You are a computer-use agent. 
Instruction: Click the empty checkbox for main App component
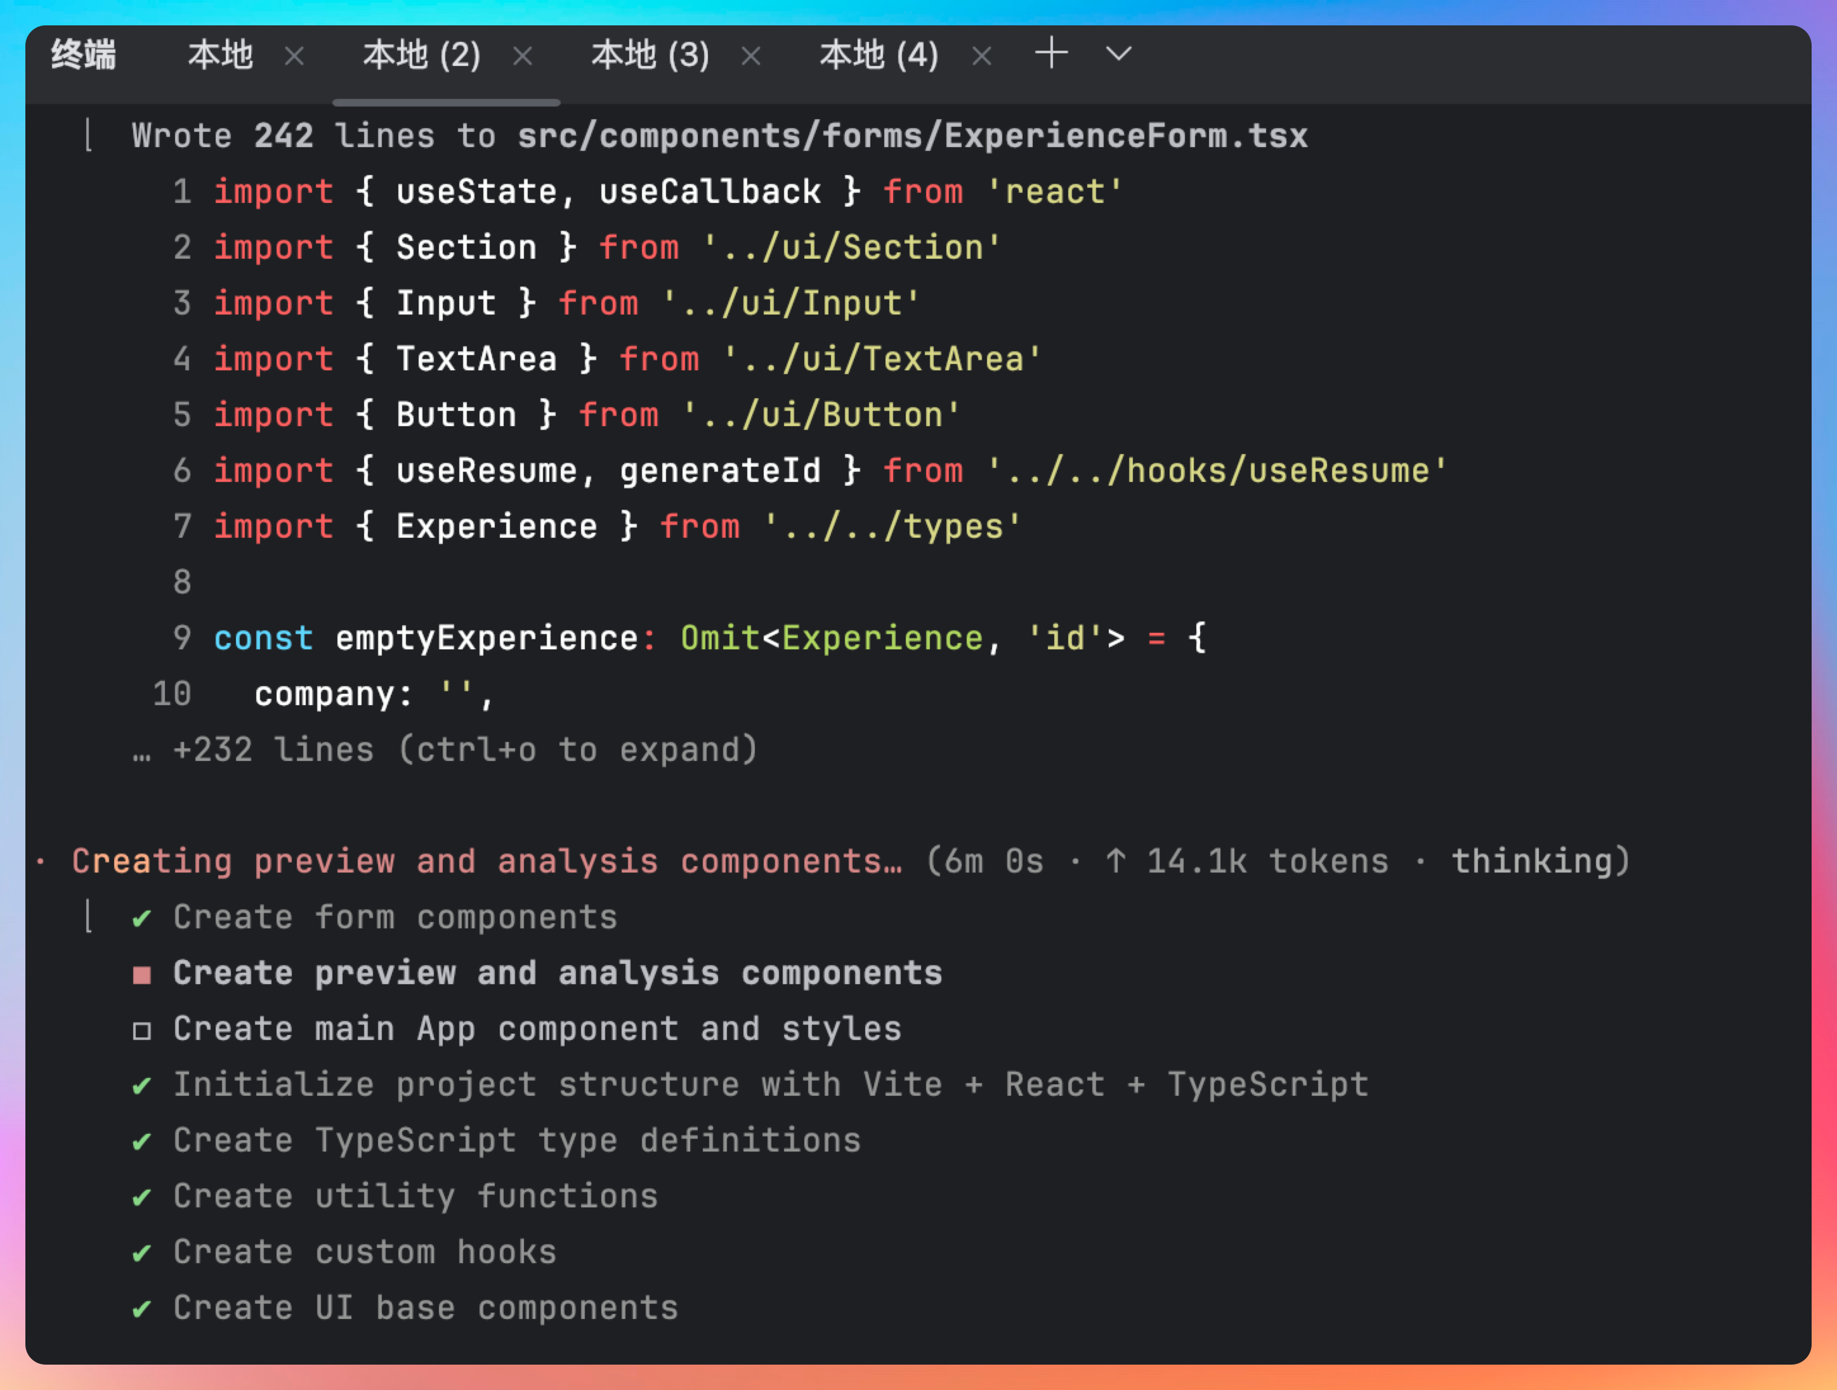click(142, 1030)
